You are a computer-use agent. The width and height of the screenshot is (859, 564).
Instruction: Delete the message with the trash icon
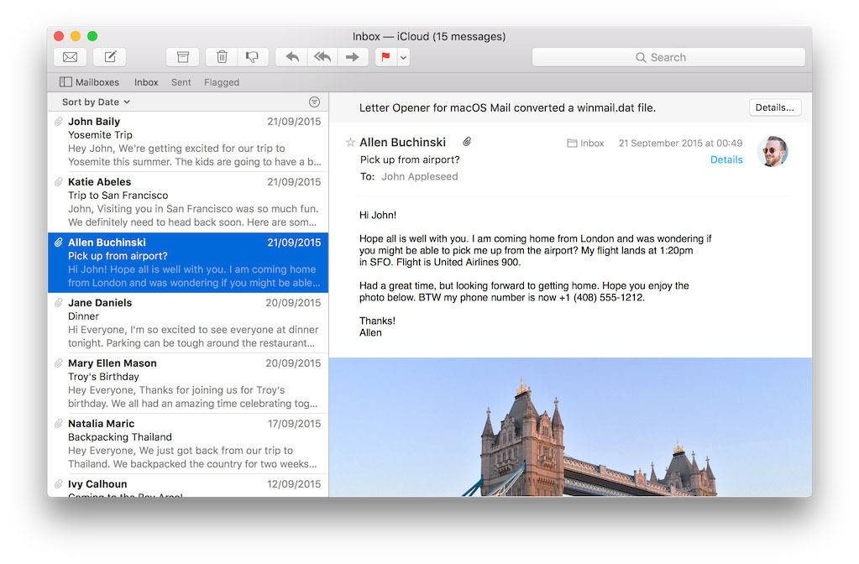click(222, 57)
